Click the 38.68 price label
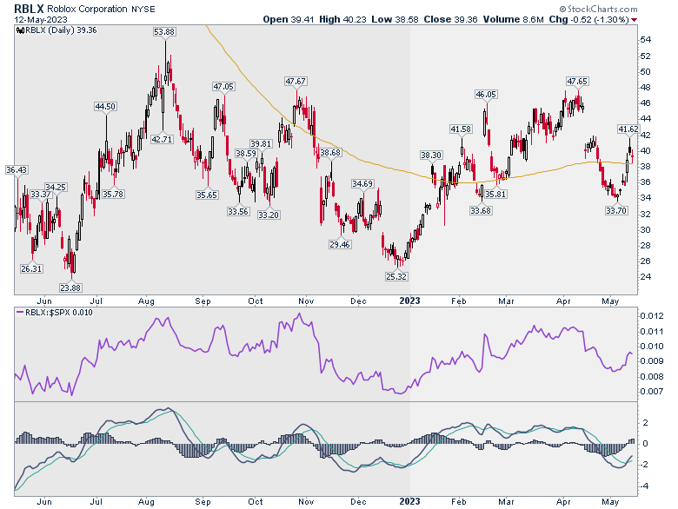 330,153
